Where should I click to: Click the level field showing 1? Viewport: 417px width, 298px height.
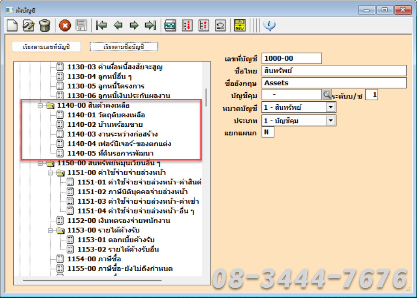(x=372, y=95)
